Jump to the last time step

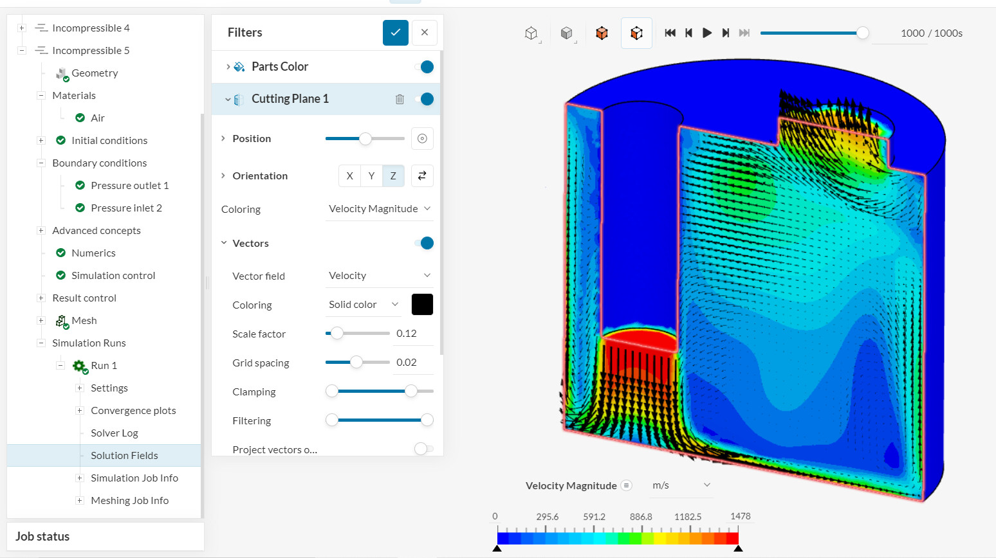pos(744,33)
